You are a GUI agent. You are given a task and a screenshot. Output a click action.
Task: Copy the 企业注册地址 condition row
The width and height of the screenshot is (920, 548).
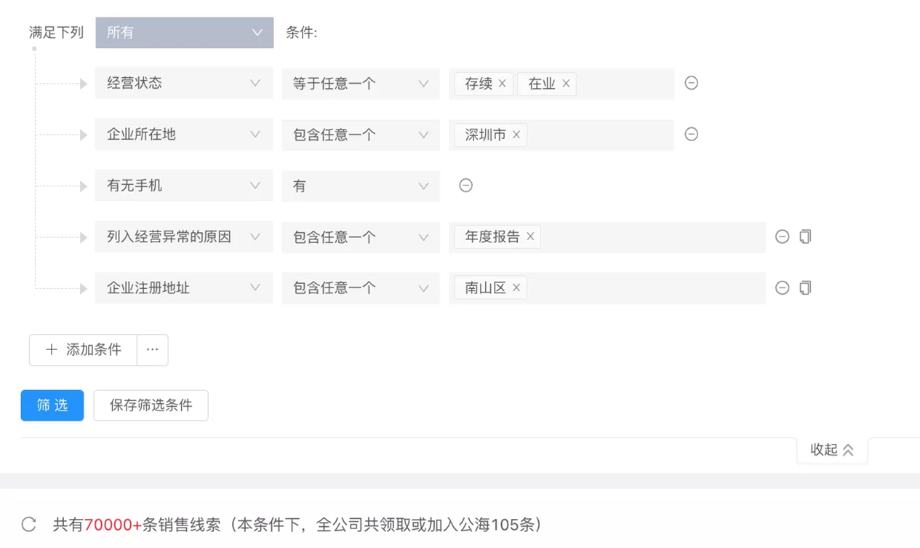[805, 288]
